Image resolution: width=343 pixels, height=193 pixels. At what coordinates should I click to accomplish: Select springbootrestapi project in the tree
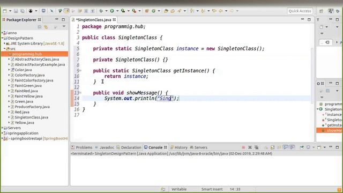tap(26, 138)
